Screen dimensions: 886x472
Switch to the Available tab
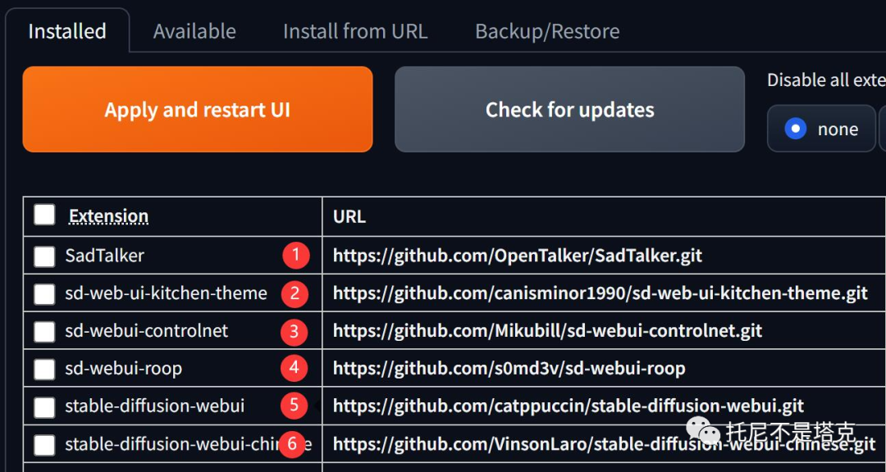(194, 31)
